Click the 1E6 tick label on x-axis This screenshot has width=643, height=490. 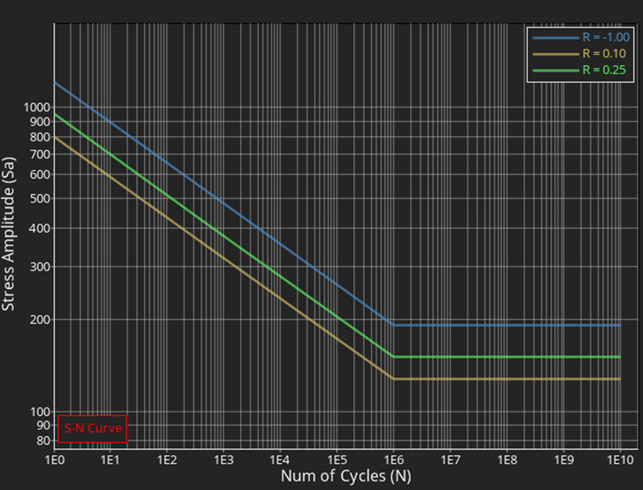(x=393, y=460)
